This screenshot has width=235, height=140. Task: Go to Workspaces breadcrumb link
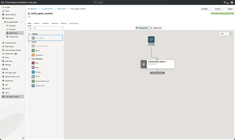(32, 9)
